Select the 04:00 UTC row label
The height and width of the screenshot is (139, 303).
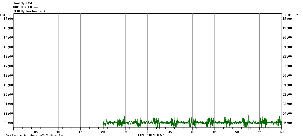[x=287, y=114]
